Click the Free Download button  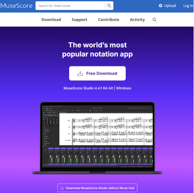(x=97, y=73)
